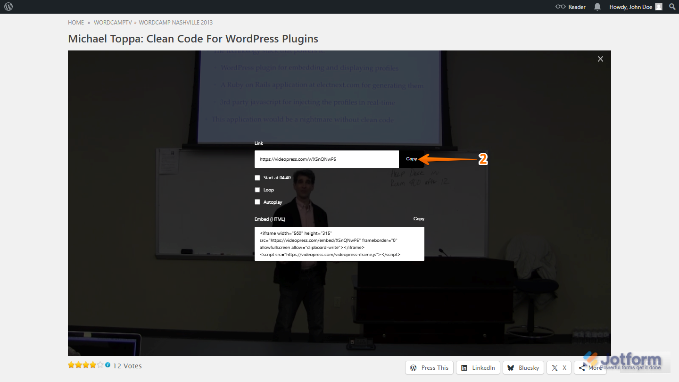The image size is (679, 382).
Task: Enable the Autoplay checkbox
Action: 257,202
